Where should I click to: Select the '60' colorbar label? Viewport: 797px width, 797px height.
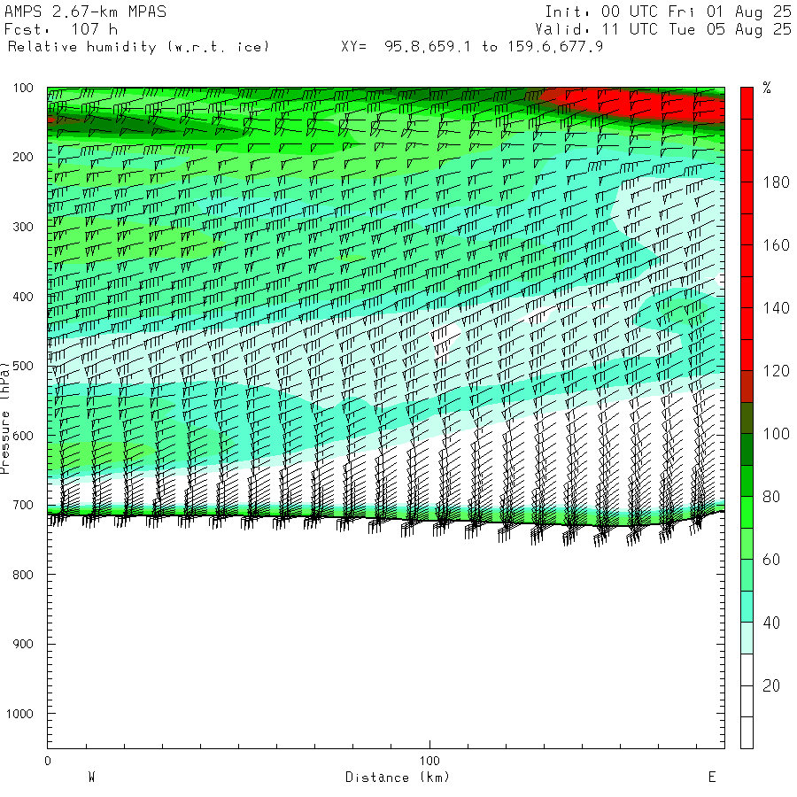tap(771, 560)
